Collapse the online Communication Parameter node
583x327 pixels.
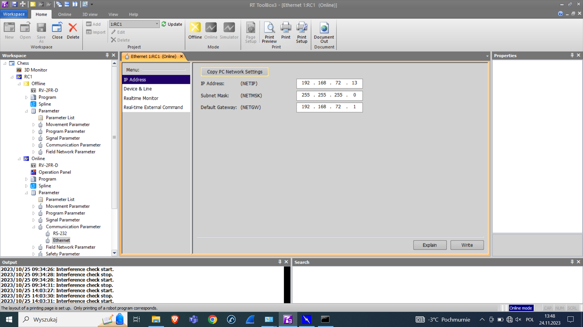[34, 227]
